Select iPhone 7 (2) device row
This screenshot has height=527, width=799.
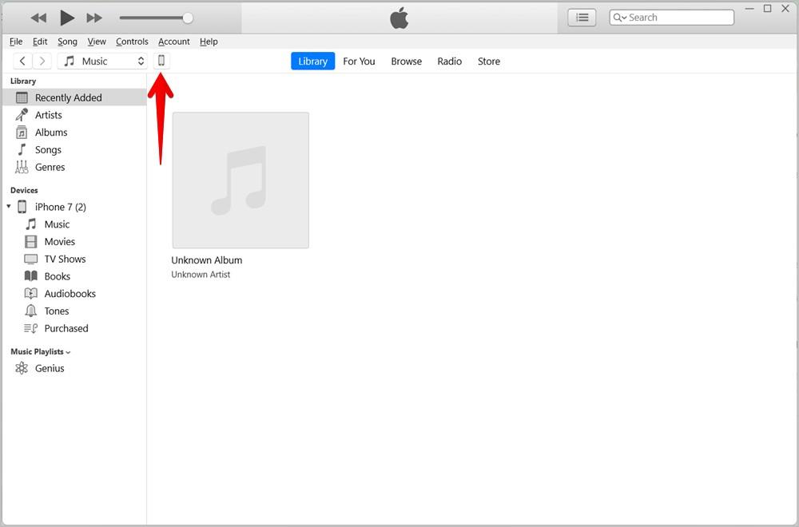click(74, 207)
